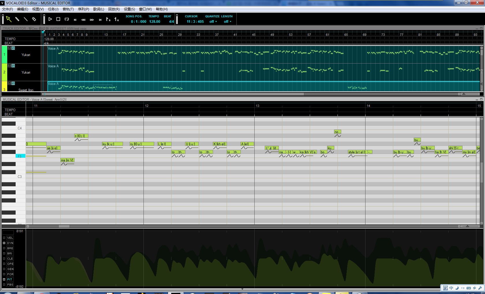Select the 'ma [m V]' note
485x294 pixels.
coord(67,160)
